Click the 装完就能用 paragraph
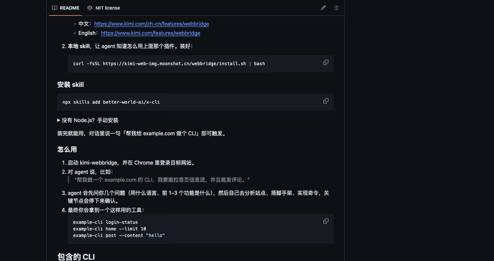The width and height of the screenshot is (494, 261). pos(142,133)
